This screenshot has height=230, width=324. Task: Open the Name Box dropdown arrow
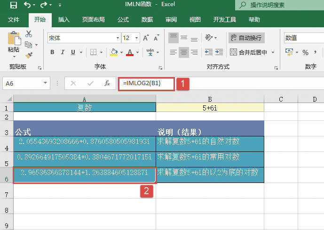click(46, 83)
